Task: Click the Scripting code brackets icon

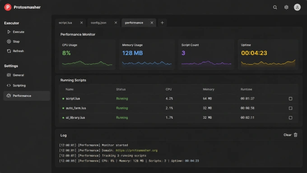Action: point(9,85)
